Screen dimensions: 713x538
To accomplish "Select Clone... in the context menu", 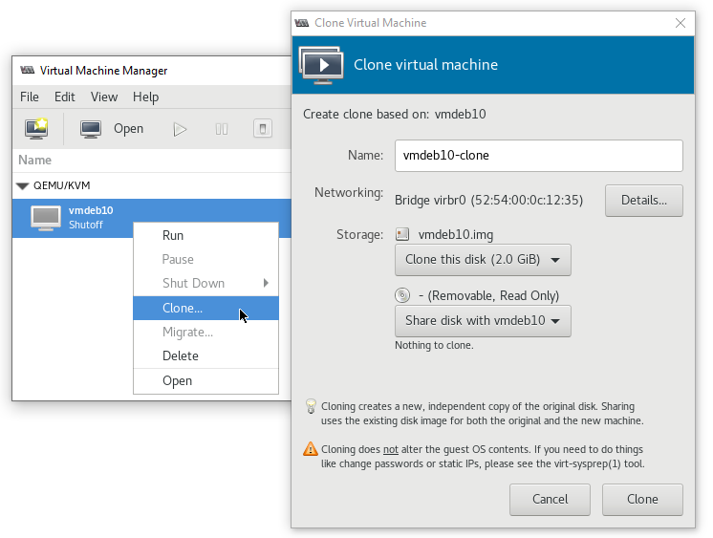I will tap(206, 308).
